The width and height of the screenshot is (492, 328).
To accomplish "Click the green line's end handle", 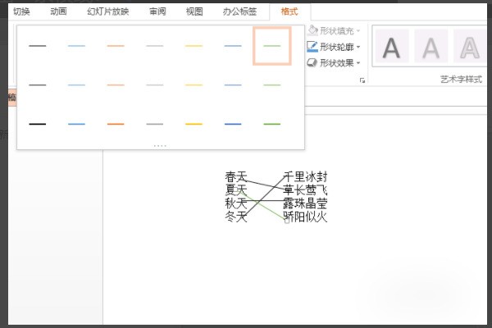I will (x=287, y=221).
